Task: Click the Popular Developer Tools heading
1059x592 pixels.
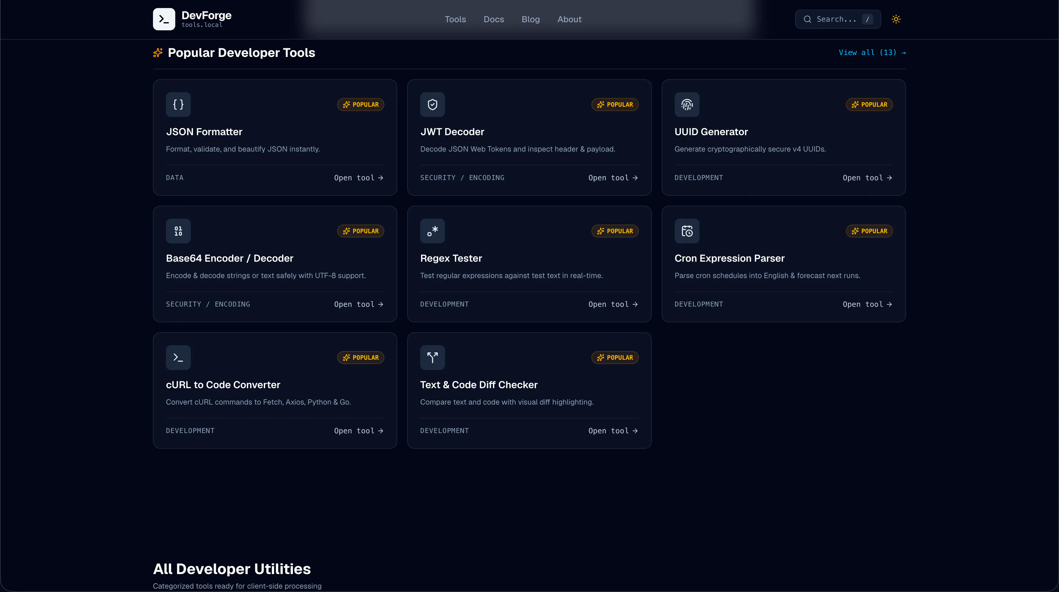Action: pyautogui.click(x=241, y=53)
